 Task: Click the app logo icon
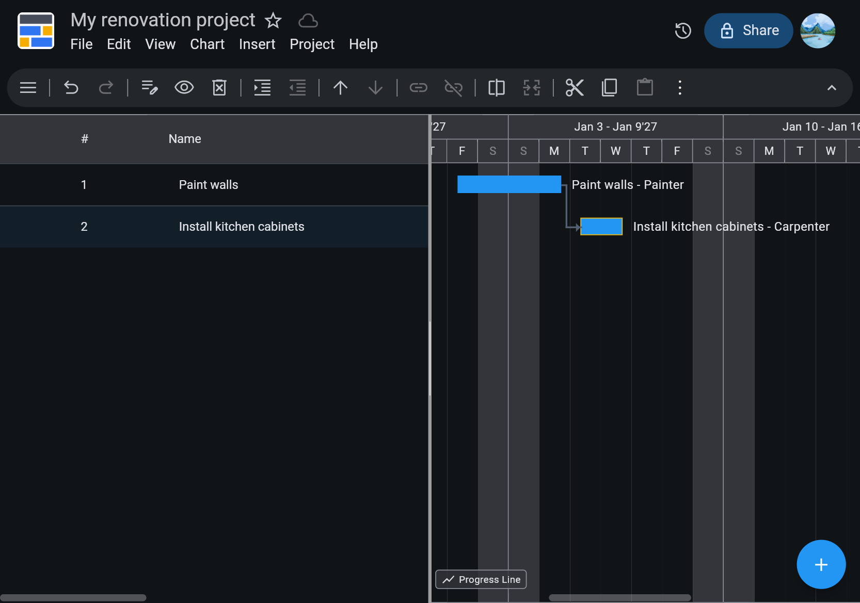[x=36, y=30]
